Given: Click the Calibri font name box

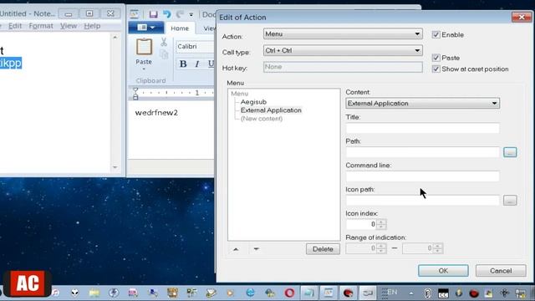Looking at the screenshot, I should 195,47.
